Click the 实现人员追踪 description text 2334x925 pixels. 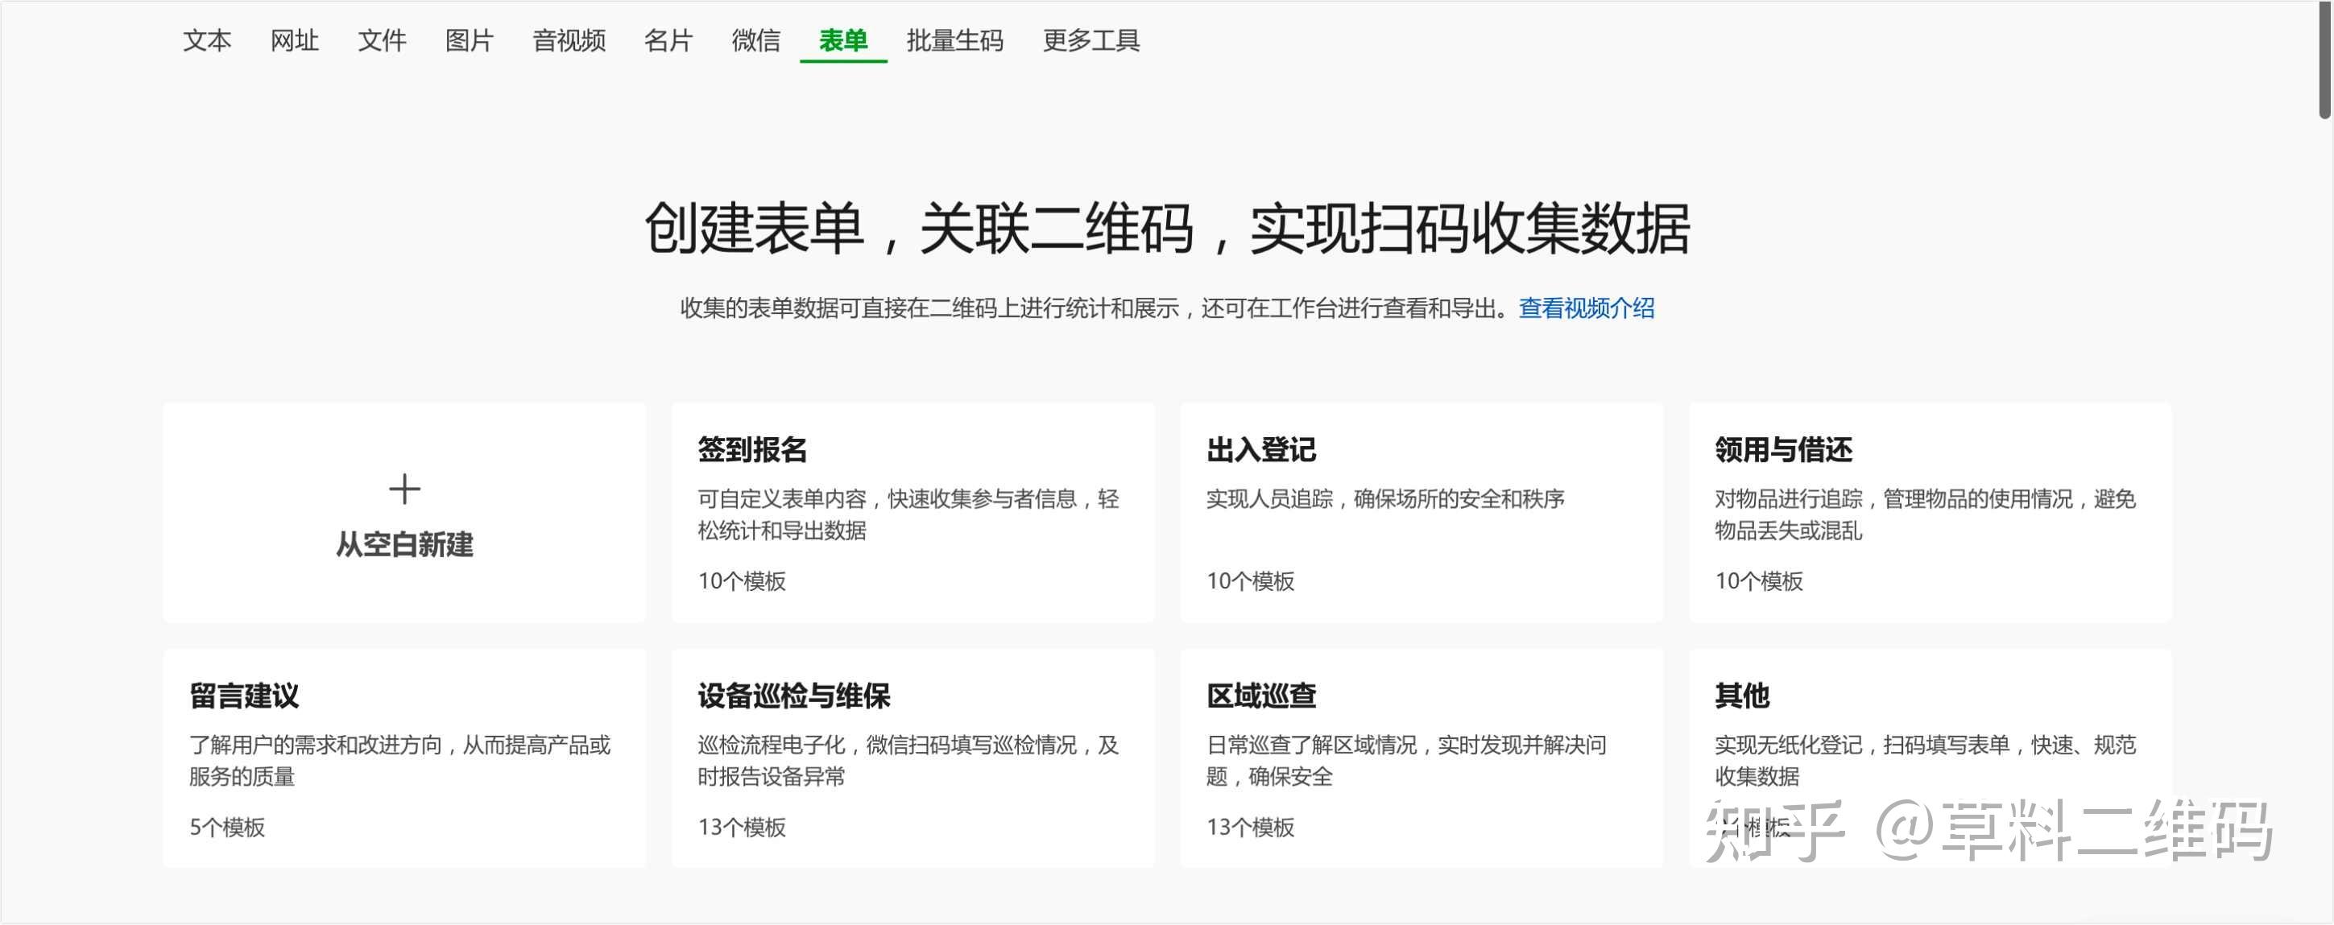click(1385, 499)
